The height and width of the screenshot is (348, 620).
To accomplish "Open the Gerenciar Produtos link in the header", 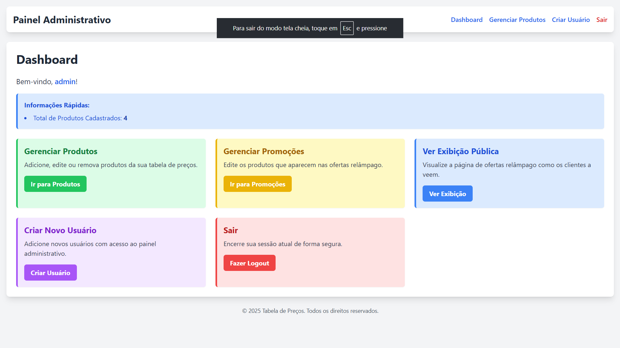I will (517, 20).
